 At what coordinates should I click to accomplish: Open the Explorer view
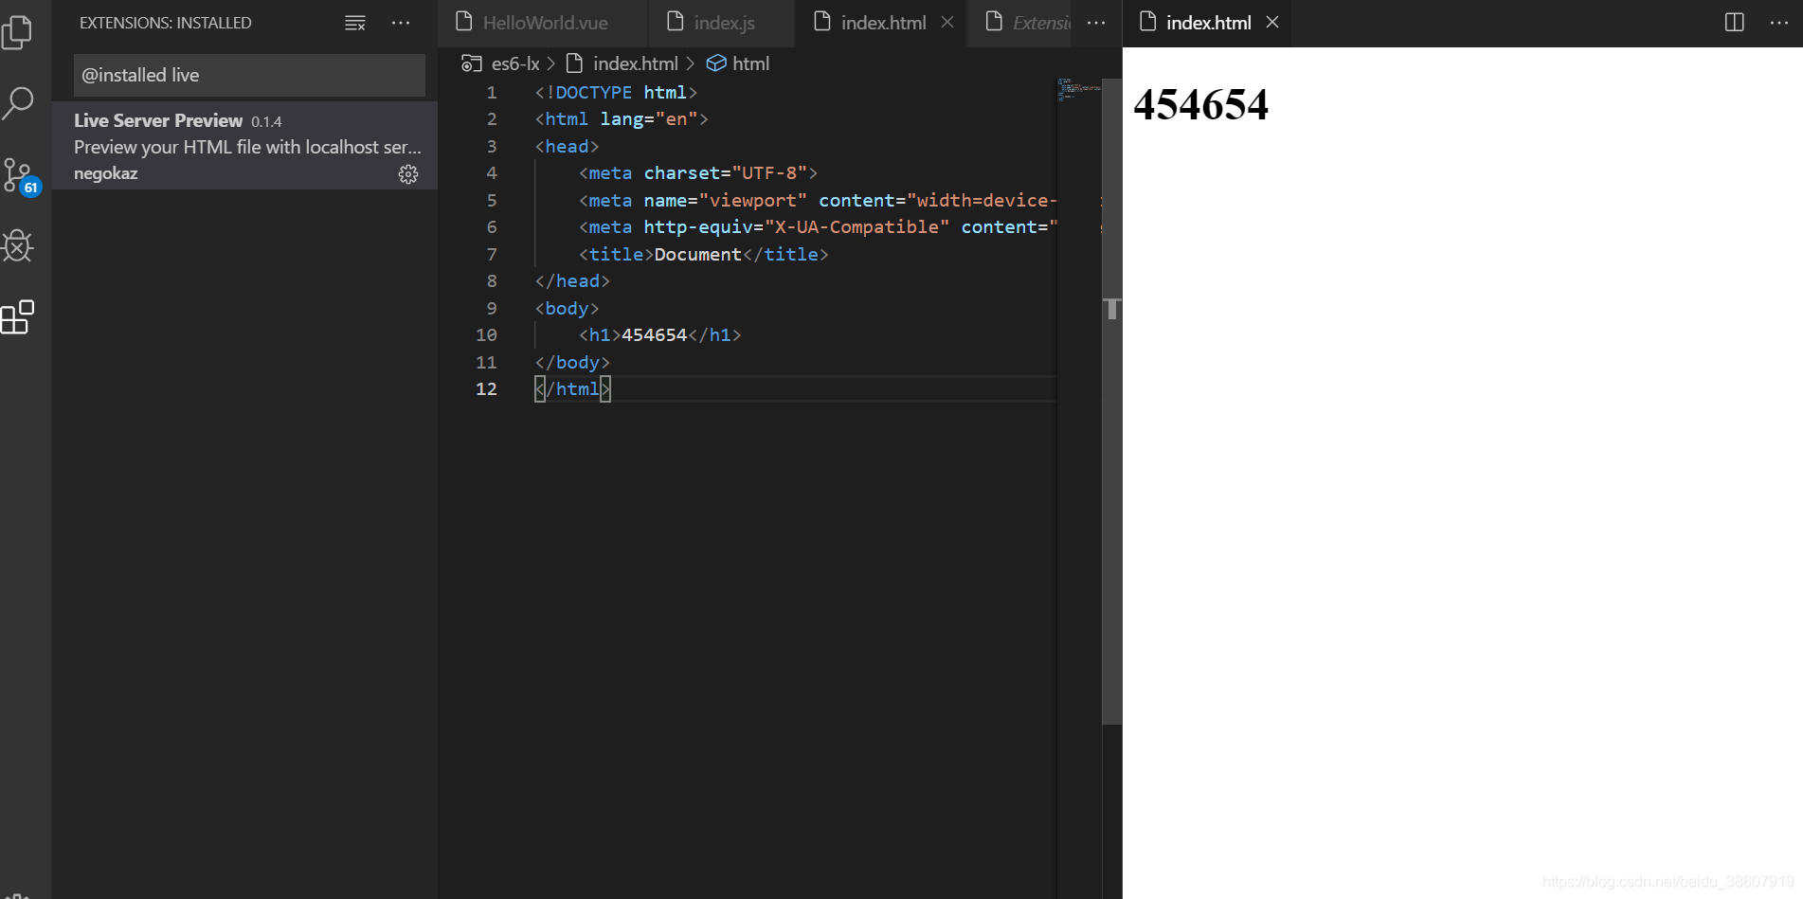18,31
